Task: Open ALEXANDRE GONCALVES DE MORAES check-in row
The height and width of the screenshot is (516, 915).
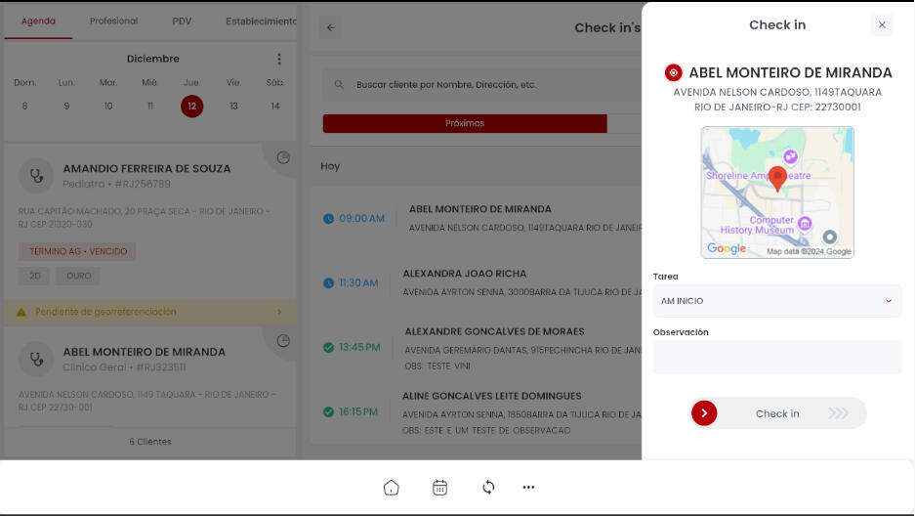Action: 477,348
